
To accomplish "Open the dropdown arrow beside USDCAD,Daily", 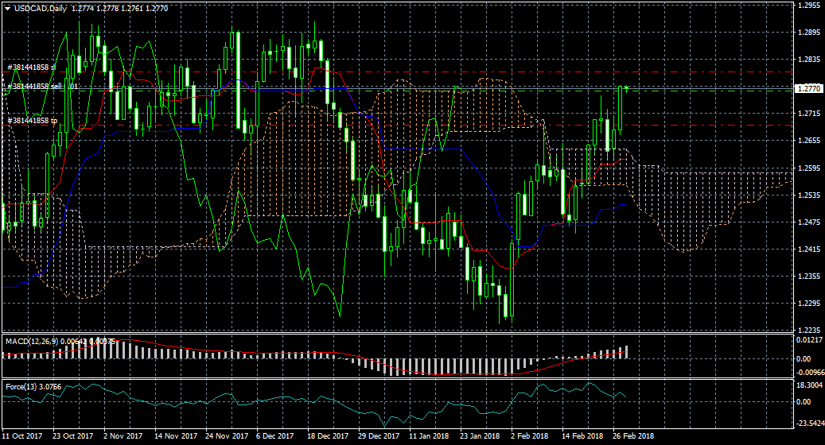I will pos(7,8).
